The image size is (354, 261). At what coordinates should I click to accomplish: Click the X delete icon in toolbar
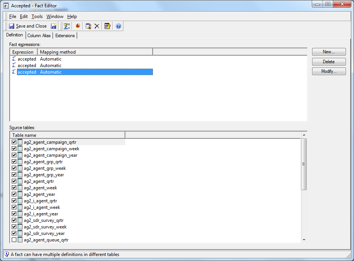[97, 26]
